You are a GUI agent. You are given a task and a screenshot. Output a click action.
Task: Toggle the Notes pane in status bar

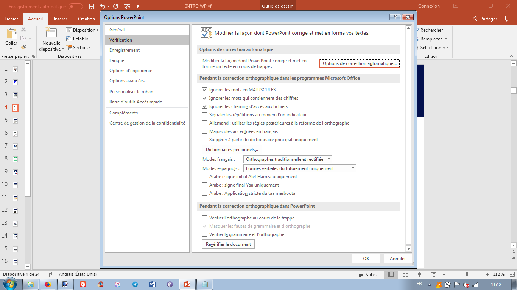click(x=368, y=275)
